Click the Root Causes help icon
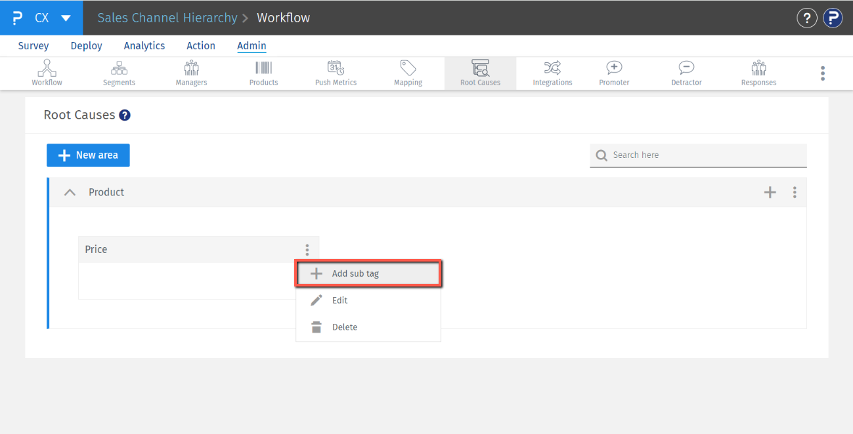This screenshot has height=434, width=853. coord(125,115)
